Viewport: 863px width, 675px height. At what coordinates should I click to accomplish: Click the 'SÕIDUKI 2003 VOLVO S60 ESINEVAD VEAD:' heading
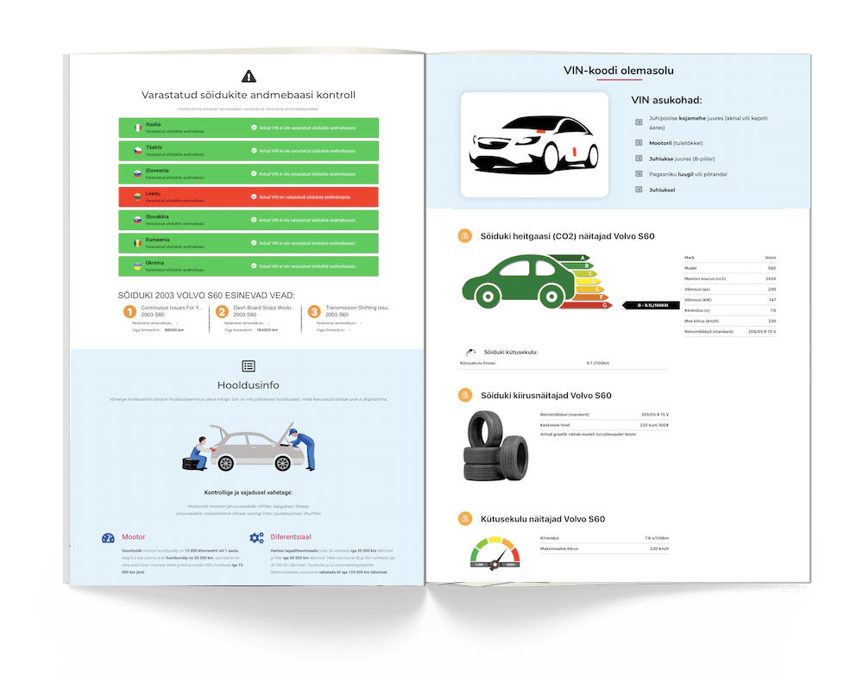206,295
